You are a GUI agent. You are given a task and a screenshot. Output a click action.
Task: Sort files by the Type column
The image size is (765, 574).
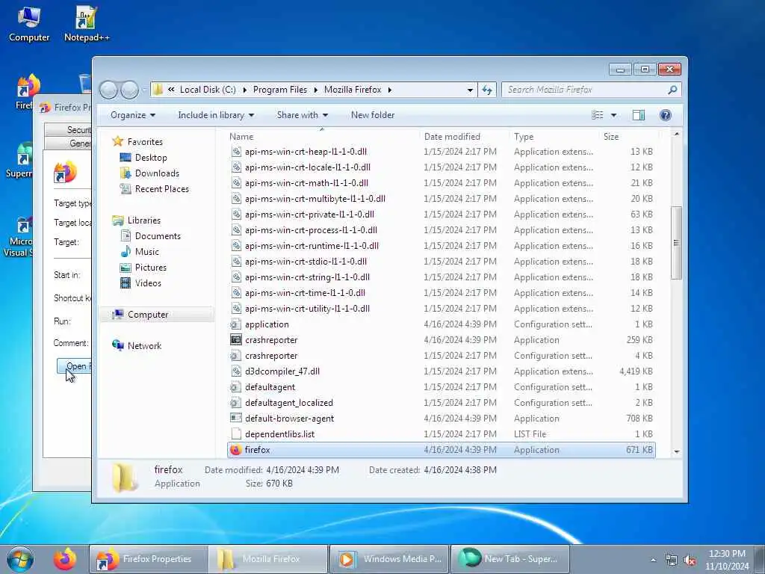click(x=554, y=137)
